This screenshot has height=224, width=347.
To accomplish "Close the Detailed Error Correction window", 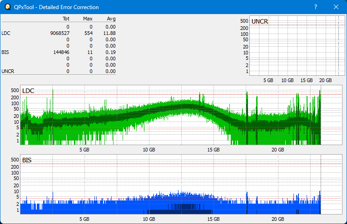I will tap(336, 7).
